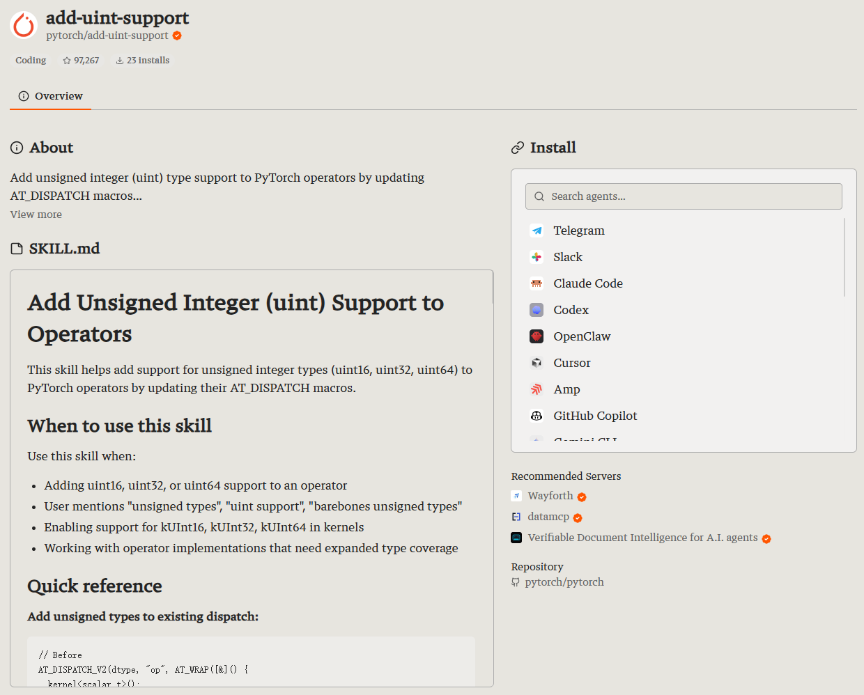Click the AT_DISPATCH_V2 code line
Image resolution: width=864 pixels, height=695 pixels.
point(144,670)
